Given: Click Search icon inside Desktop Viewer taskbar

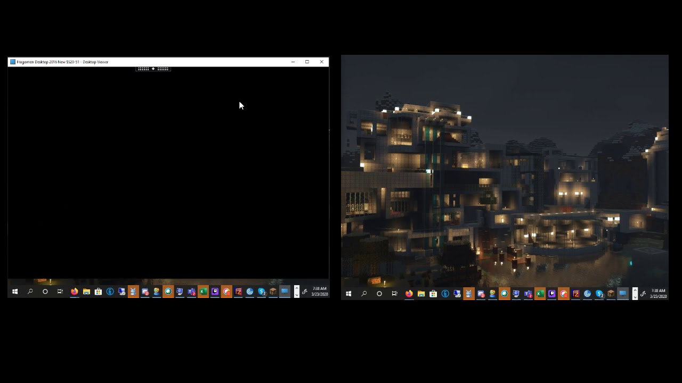Looking at the screenshot, I should tap(30, 292).
